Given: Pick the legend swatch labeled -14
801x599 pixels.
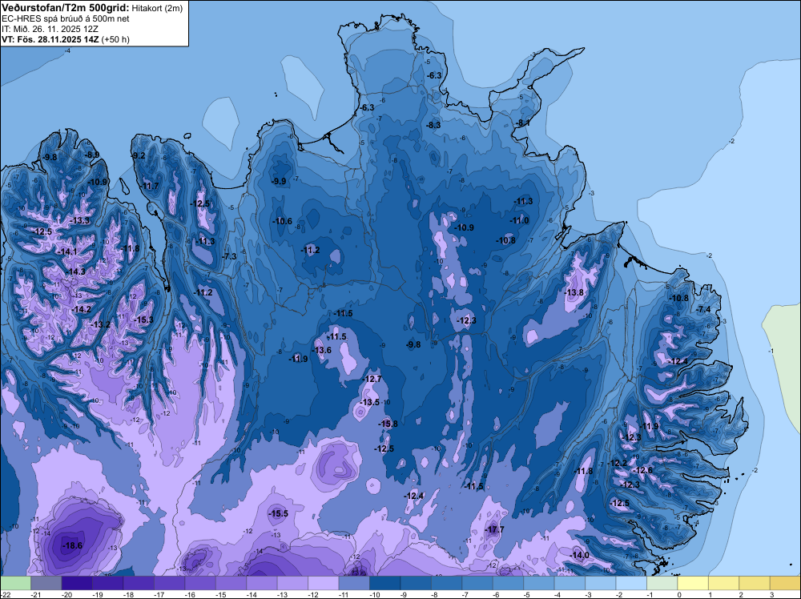Looking at the screenshot, I should pyautogui.click(x=262, y=583).
